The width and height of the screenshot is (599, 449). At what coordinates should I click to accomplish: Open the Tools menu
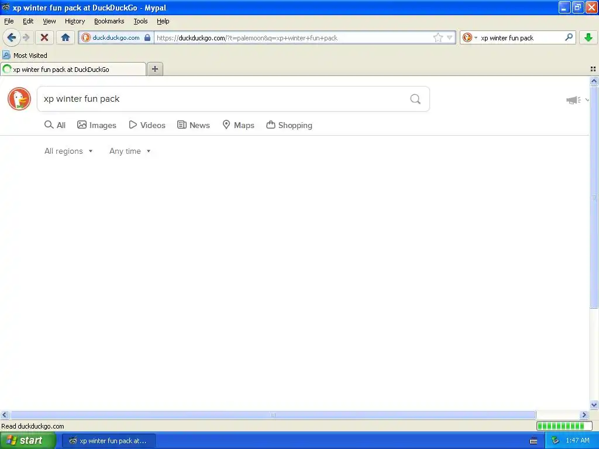[x=140, y=21]
